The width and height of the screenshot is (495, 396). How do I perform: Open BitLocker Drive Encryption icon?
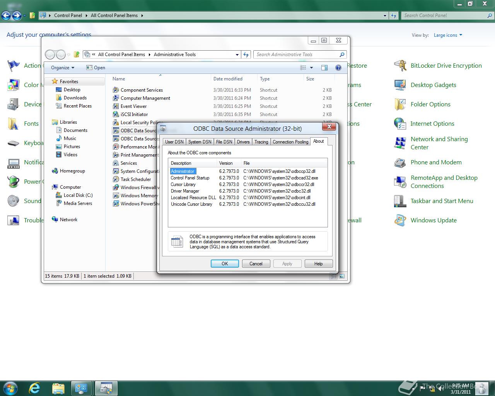(400, 66)
